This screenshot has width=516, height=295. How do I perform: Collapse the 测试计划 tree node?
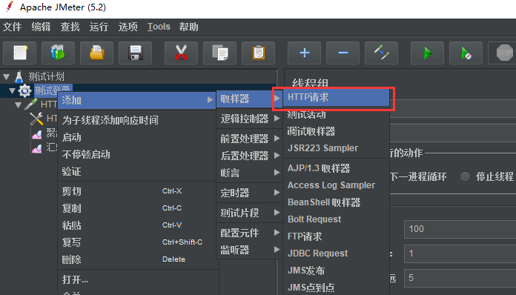(6, 77)
